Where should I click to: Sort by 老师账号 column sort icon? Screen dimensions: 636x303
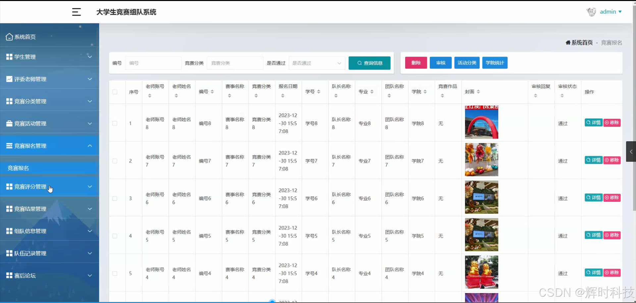pos(150,96)
